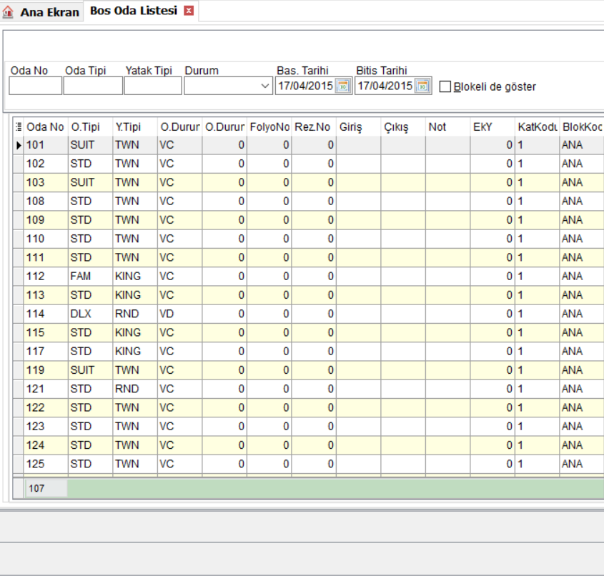Select room 103 cell
The width and height of the screenshot is (604, 576).
[46, 182]
